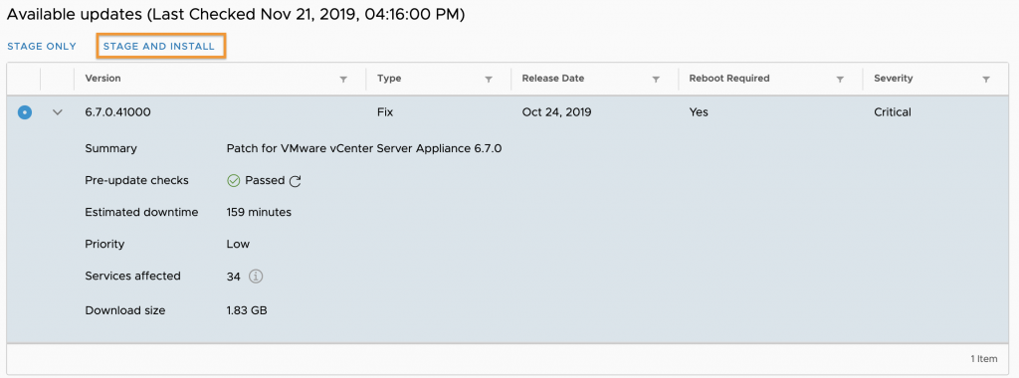Click the Reboot Required filter icon
This screenshot has width=1019, height=378.
coord(840,80)
